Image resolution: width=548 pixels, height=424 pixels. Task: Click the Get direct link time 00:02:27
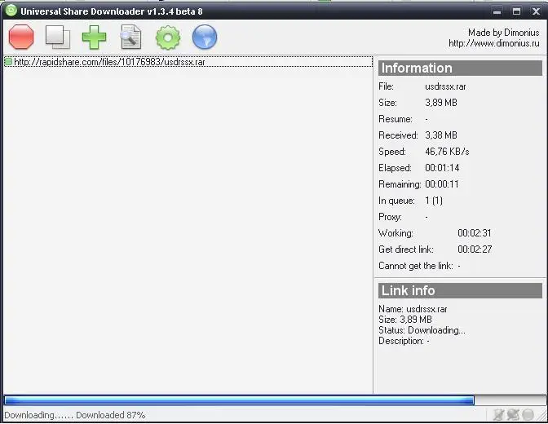coord(475,250)
